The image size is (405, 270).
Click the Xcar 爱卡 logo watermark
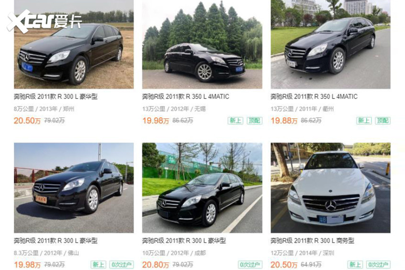45,22
